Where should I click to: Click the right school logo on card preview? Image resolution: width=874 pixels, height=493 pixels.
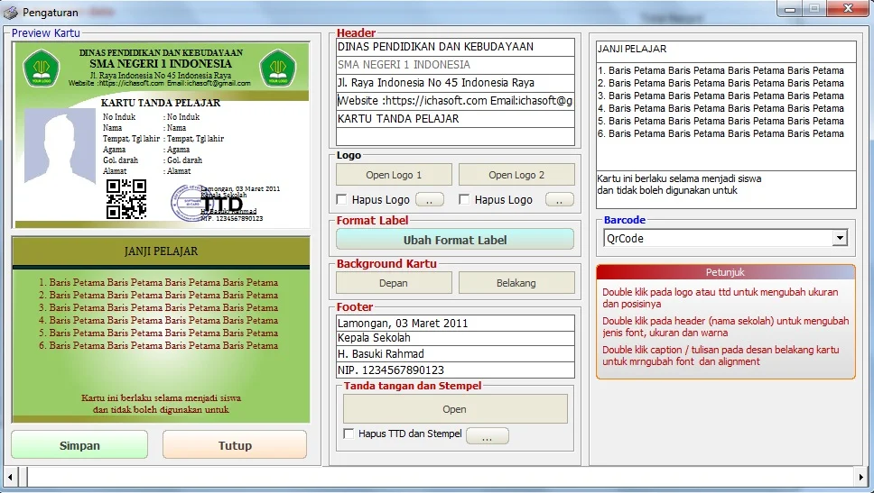click(x=277, y=68)
